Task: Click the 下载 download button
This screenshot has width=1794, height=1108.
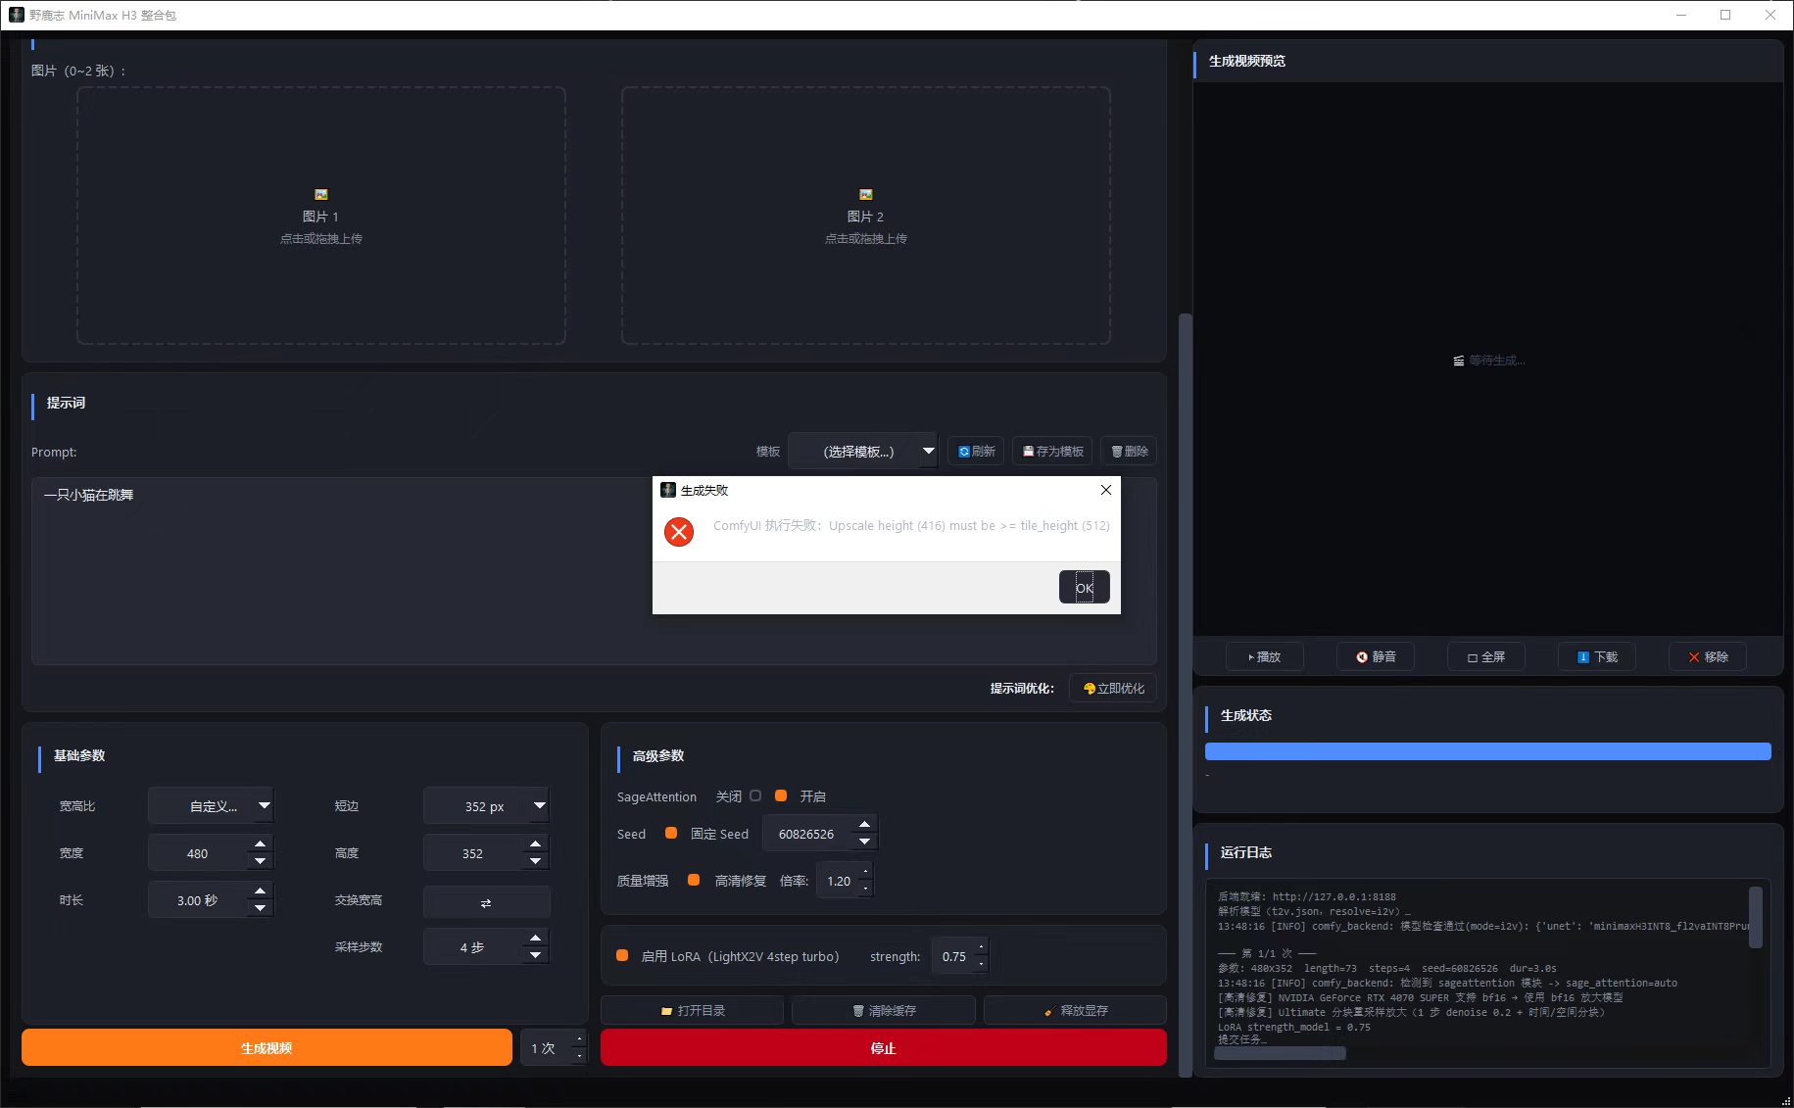Action: tap(1597, 657)
